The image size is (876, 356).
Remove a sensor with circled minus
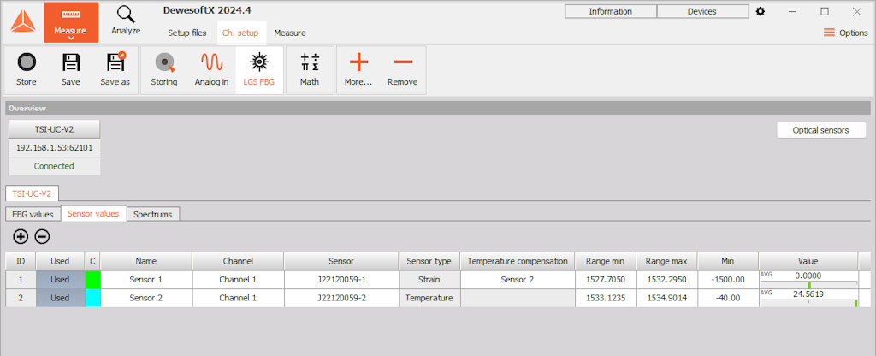tap(42, 237)
